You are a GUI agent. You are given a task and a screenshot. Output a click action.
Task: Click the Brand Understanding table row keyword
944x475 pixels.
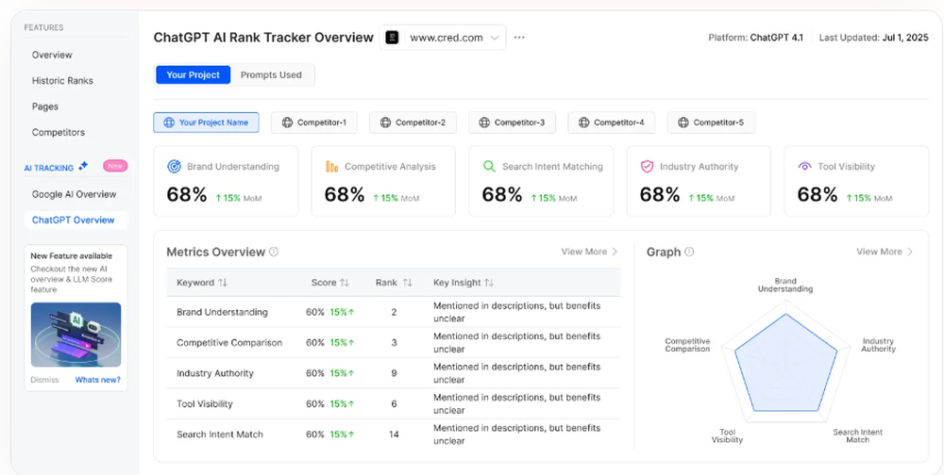pyautogui.click(x=222, y=312)
